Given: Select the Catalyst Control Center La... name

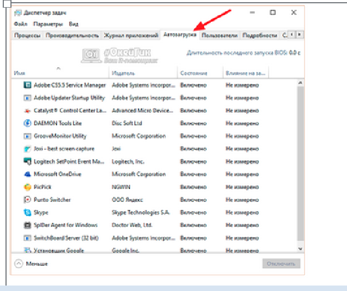Looking at the screenshot, I should [x=70, y=110].
